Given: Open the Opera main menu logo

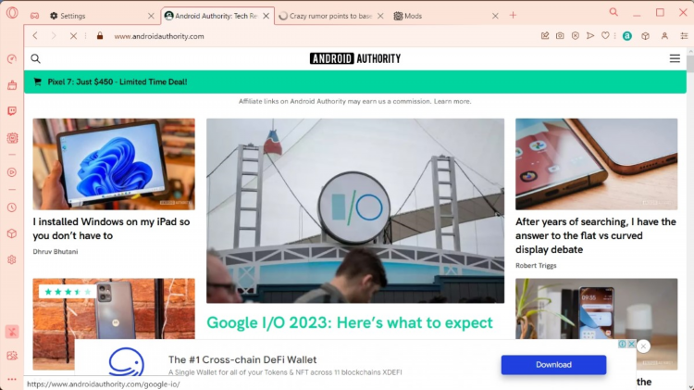Looking at the screenshot, I should (12, 13).
